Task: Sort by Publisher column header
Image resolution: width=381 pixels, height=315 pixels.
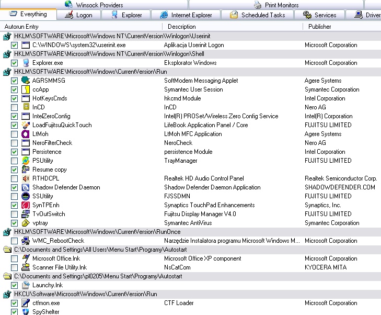Action: click(x=342, y=27)
